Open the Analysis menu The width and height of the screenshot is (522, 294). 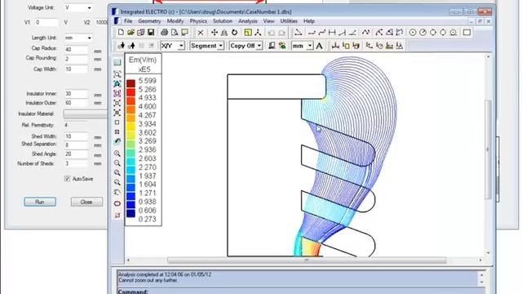click(x=248, y=21)
